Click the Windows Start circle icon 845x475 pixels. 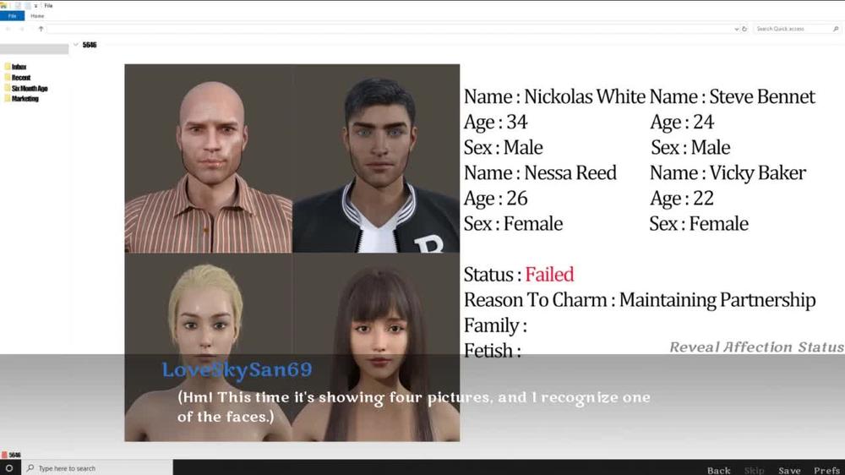coord(9,468)
